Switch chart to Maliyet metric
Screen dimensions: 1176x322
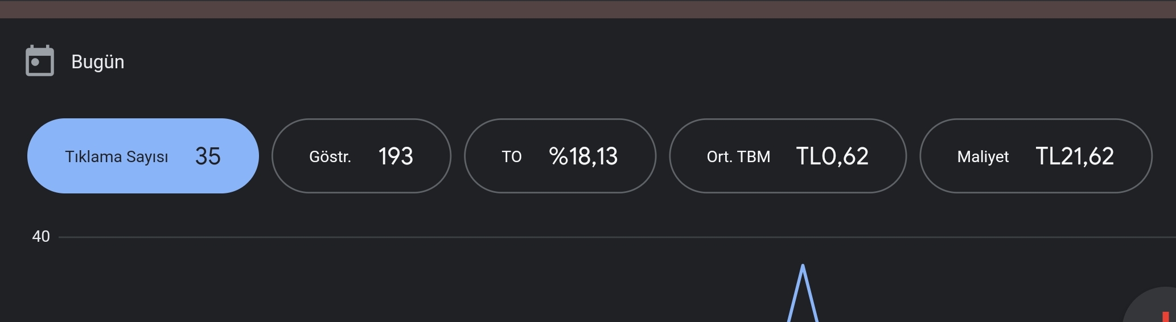1036,156
